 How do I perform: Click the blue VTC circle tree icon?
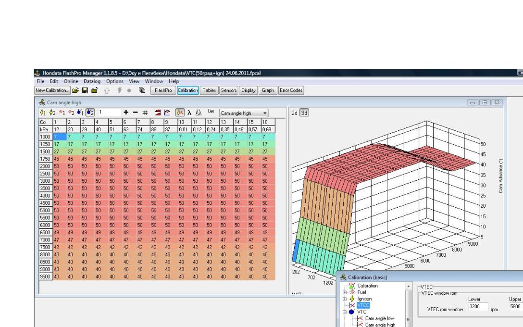(x=351, y=312)
